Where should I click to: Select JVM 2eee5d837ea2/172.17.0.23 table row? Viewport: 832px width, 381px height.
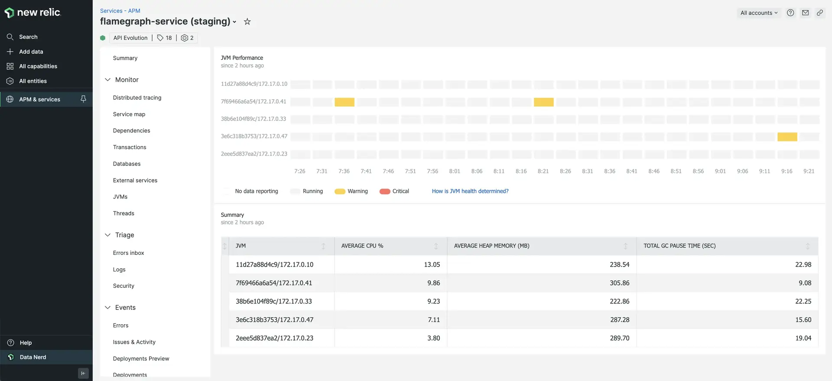(x=519, y=338)
